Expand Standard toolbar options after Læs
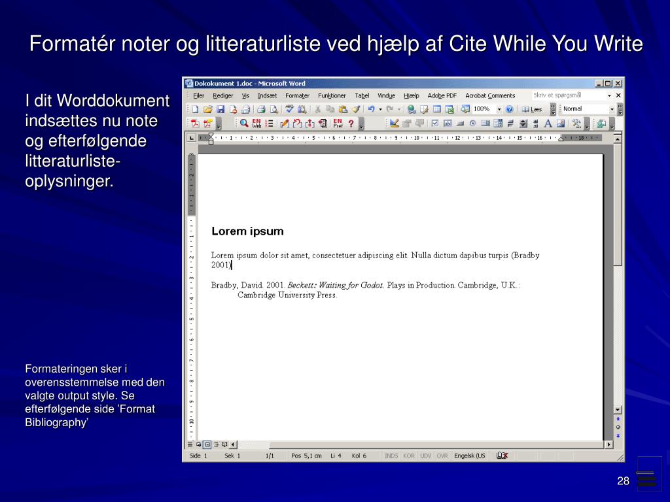This screenshot has height=502, width=670. point(553,109)
